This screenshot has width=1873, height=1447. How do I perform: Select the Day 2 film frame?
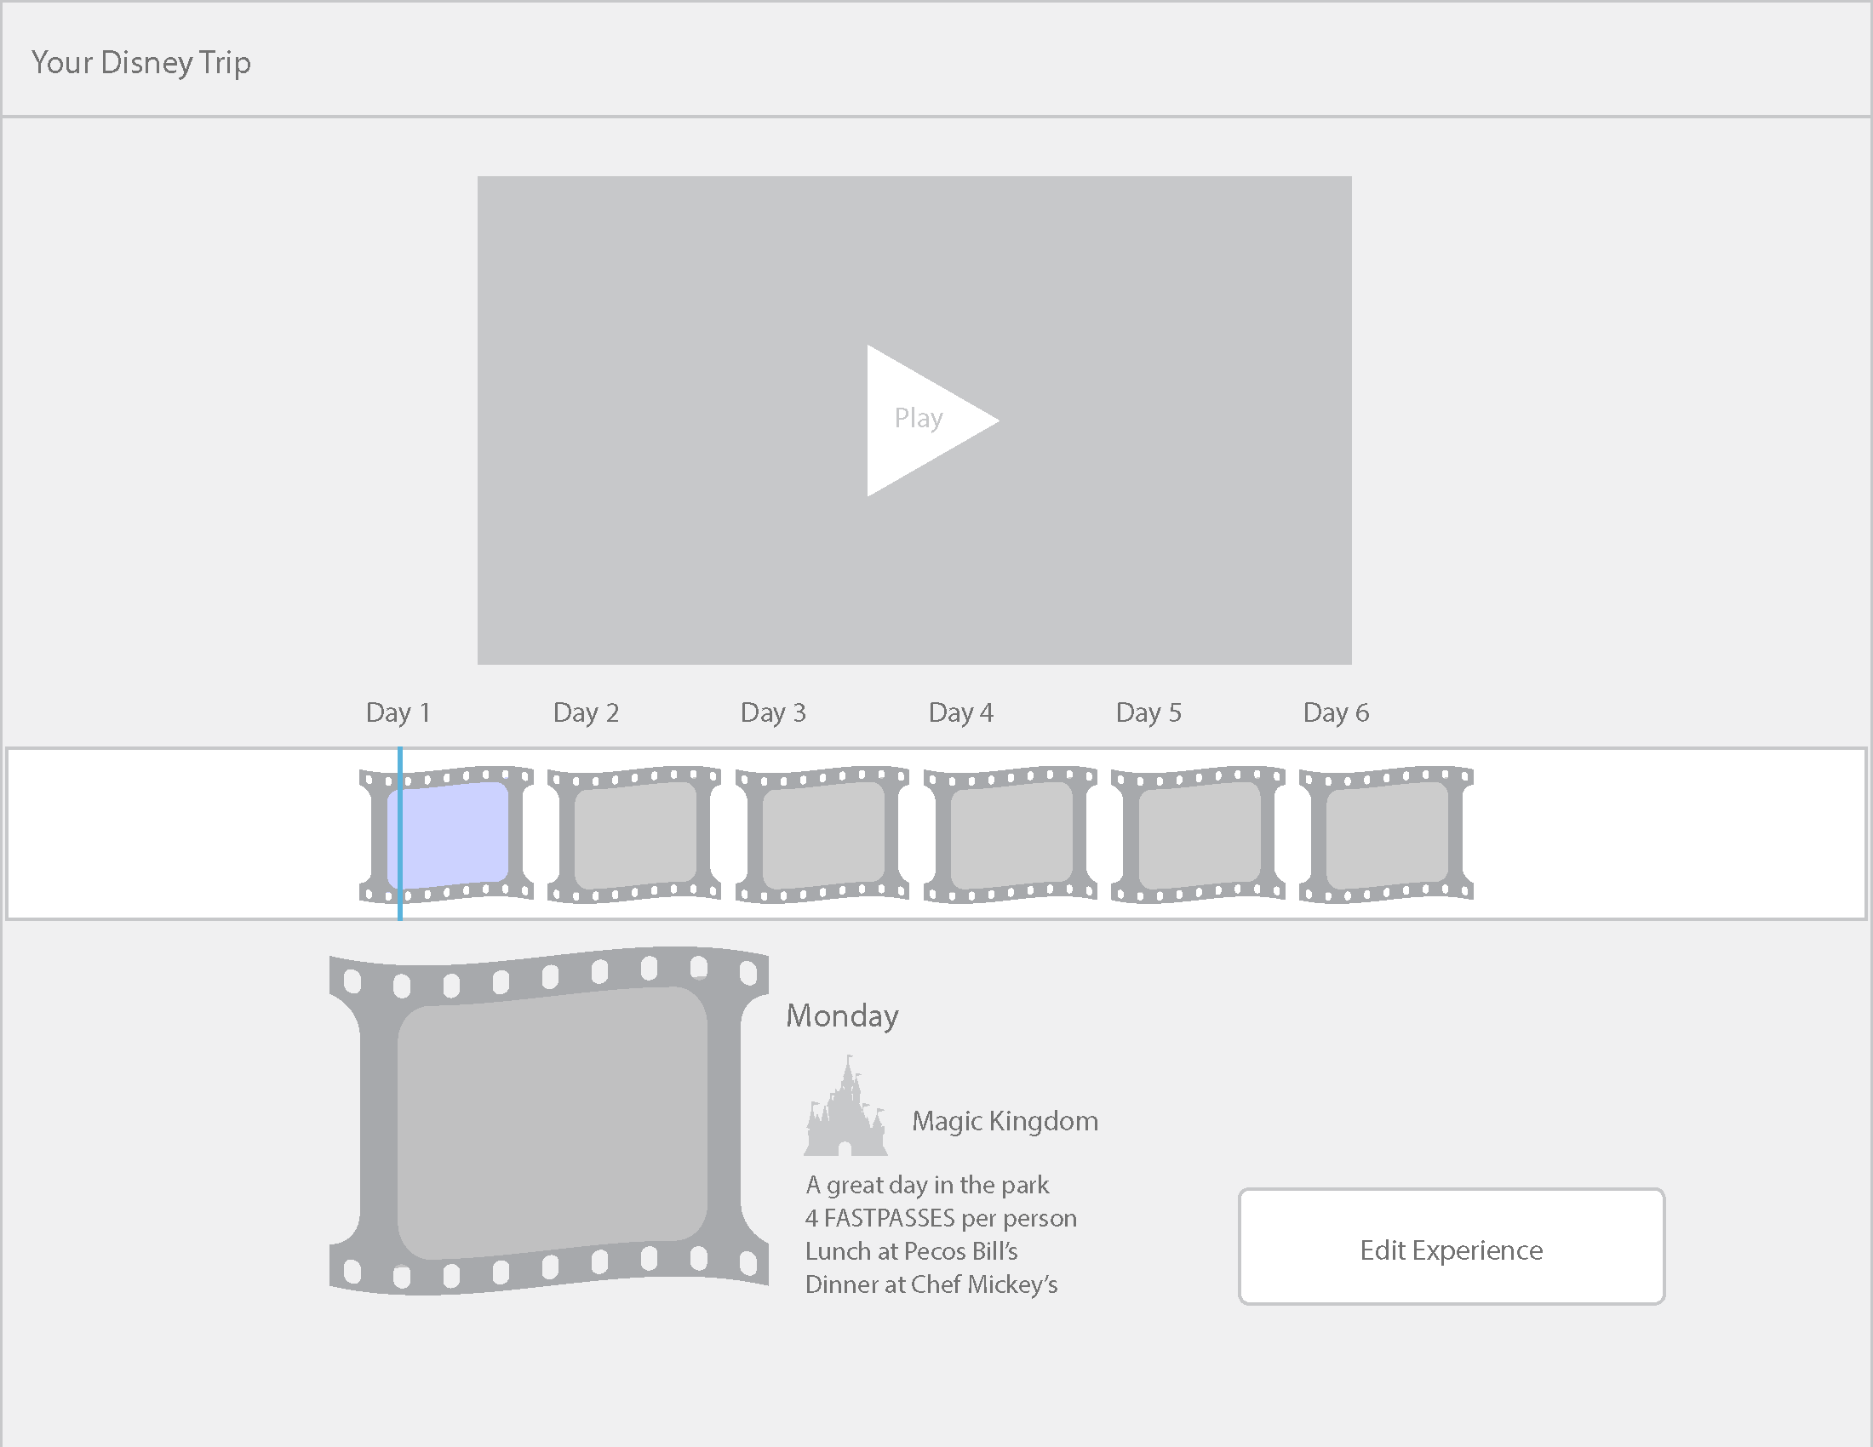coord(634,834)
